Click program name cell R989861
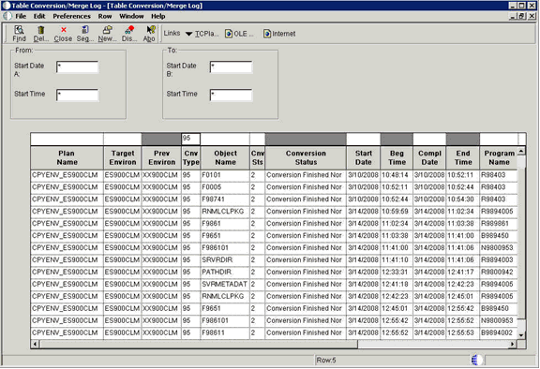 tap(499, 224)
